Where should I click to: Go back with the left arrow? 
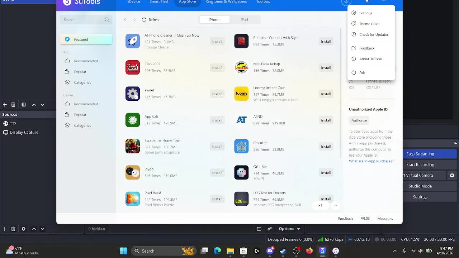(125, 20)
